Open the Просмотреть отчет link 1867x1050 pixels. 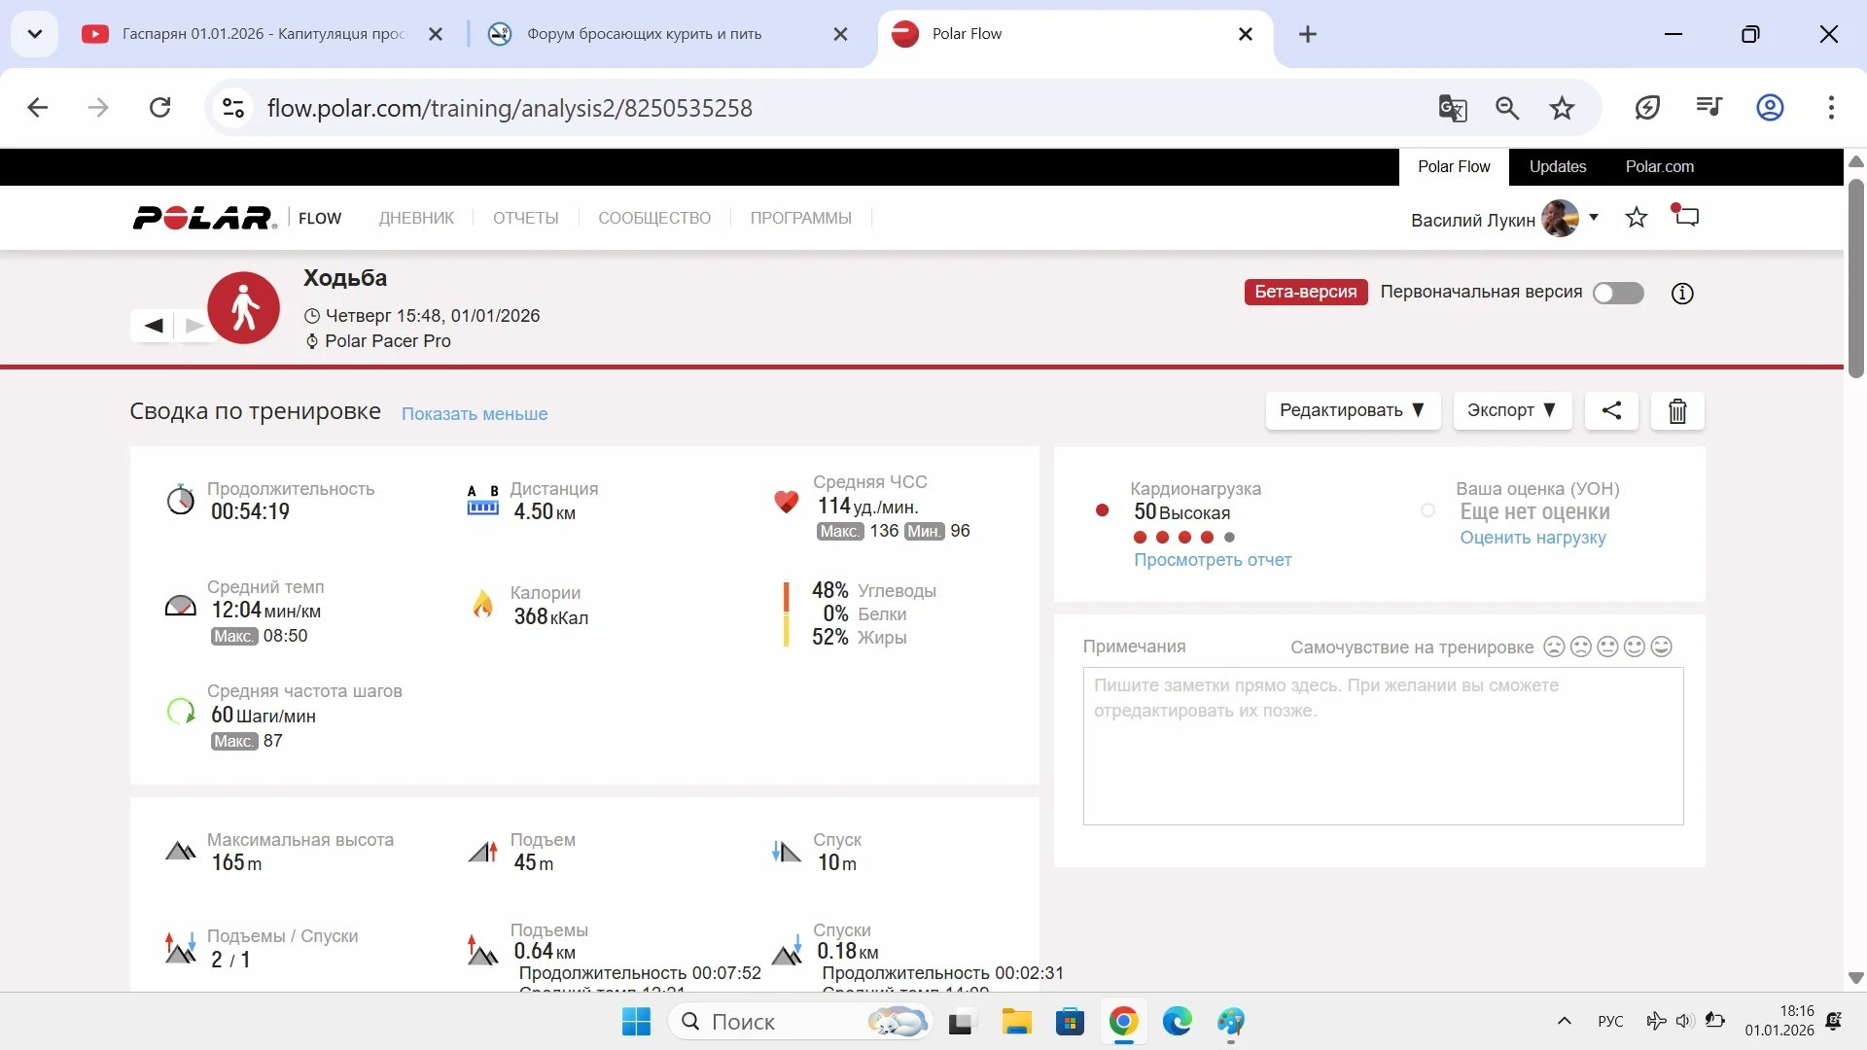point(1213,560)
